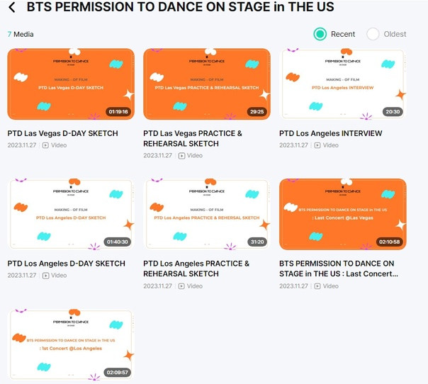Open PTD Los Angeles D-DAY SKETCH thumbnail
Image resolution: width=428 pixels, height=384 pixels.
click(71, 214)
